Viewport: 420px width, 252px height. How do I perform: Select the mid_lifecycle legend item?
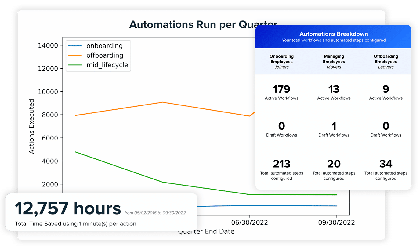[x=107, y=65]
